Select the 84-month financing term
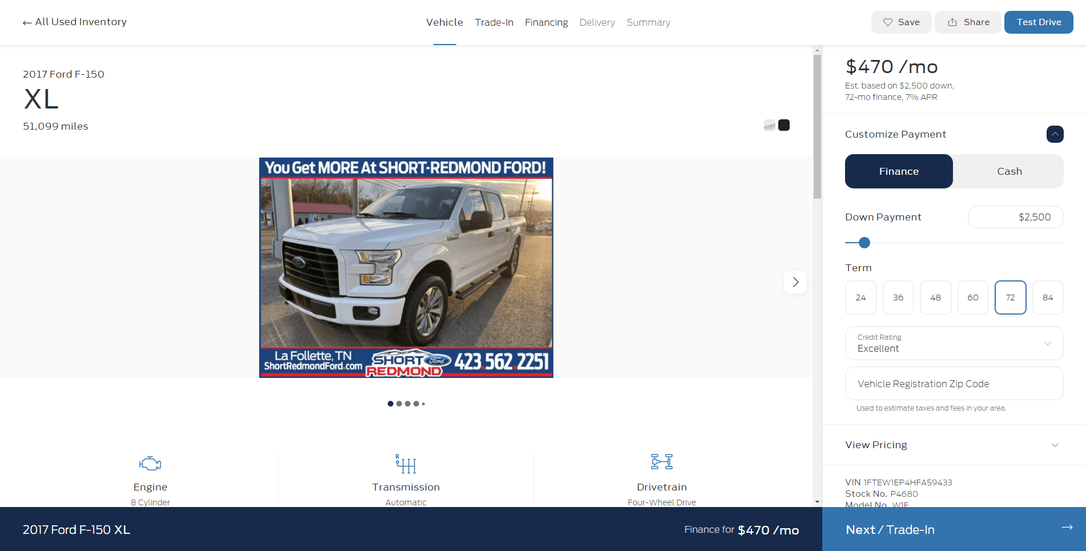The image size is (1086, 551). pyautogui.click(x=1048, y=297)
